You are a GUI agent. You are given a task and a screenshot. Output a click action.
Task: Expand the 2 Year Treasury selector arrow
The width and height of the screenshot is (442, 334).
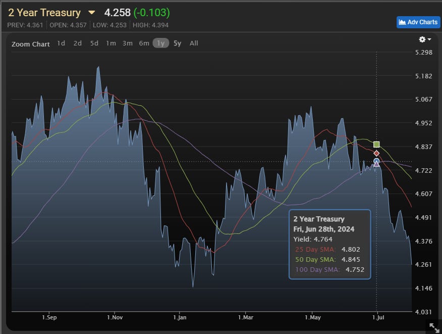point(92,13)
